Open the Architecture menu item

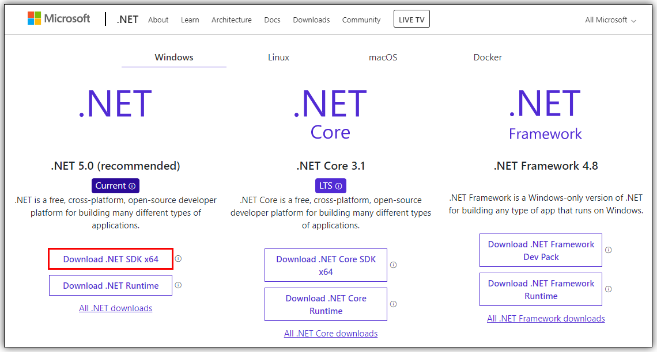231,20
